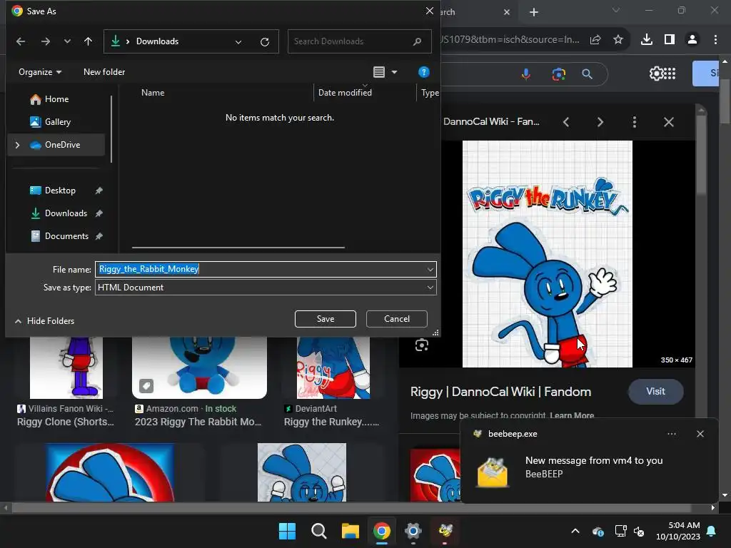Open Save As help button
This screenshot has height=548, width=731.
point(424,72)
